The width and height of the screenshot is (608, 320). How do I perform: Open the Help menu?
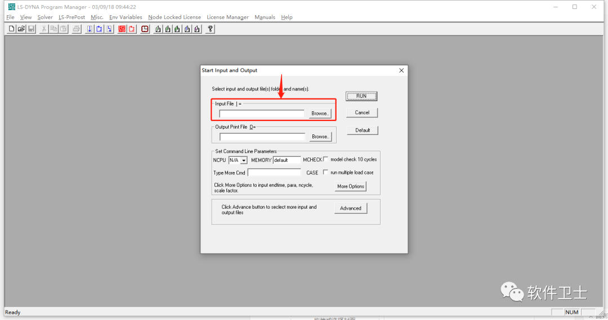click(x=287, y=17)
